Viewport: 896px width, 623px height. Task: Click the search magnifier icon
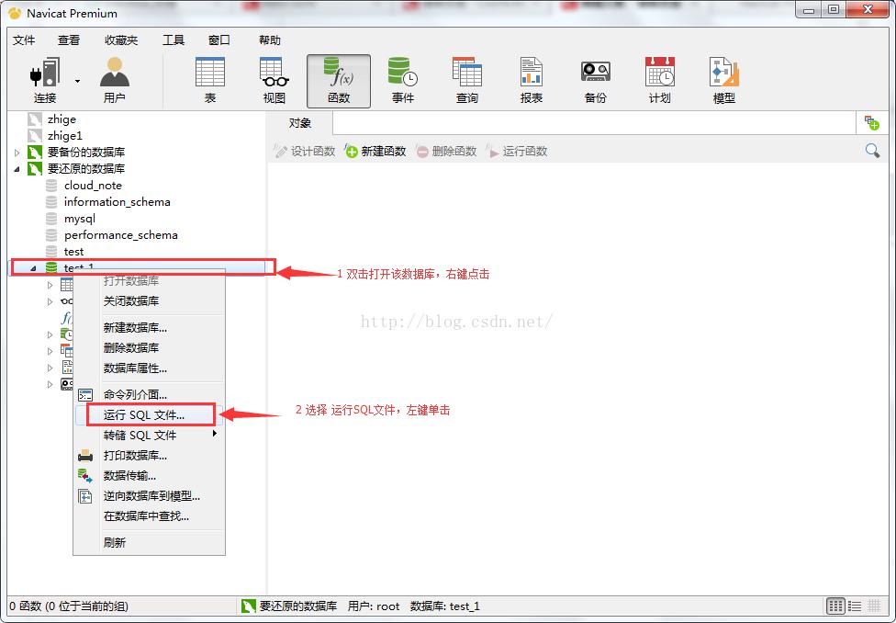(x=872, y=151)
